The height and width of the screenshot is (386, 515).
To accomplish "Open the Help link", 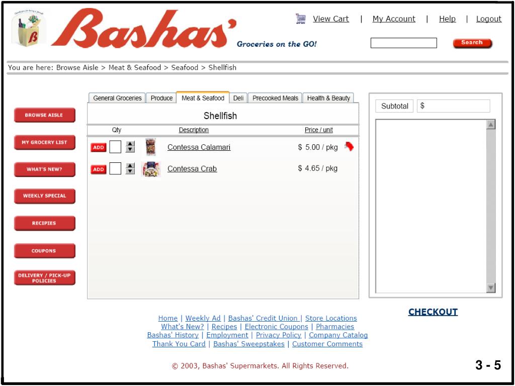I will [447, 19].
